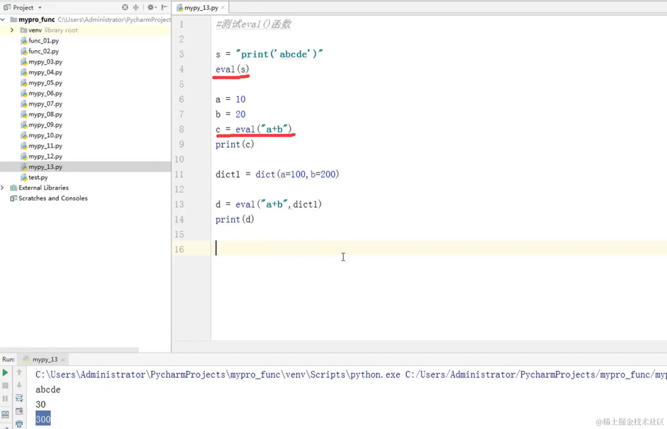Click the eval(s) statement

(232, 69)
